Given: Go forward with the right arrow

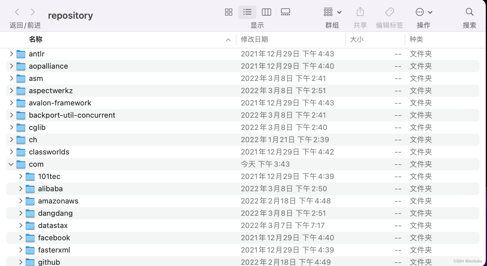Looking at the screenshot, I should pos(33,12).
